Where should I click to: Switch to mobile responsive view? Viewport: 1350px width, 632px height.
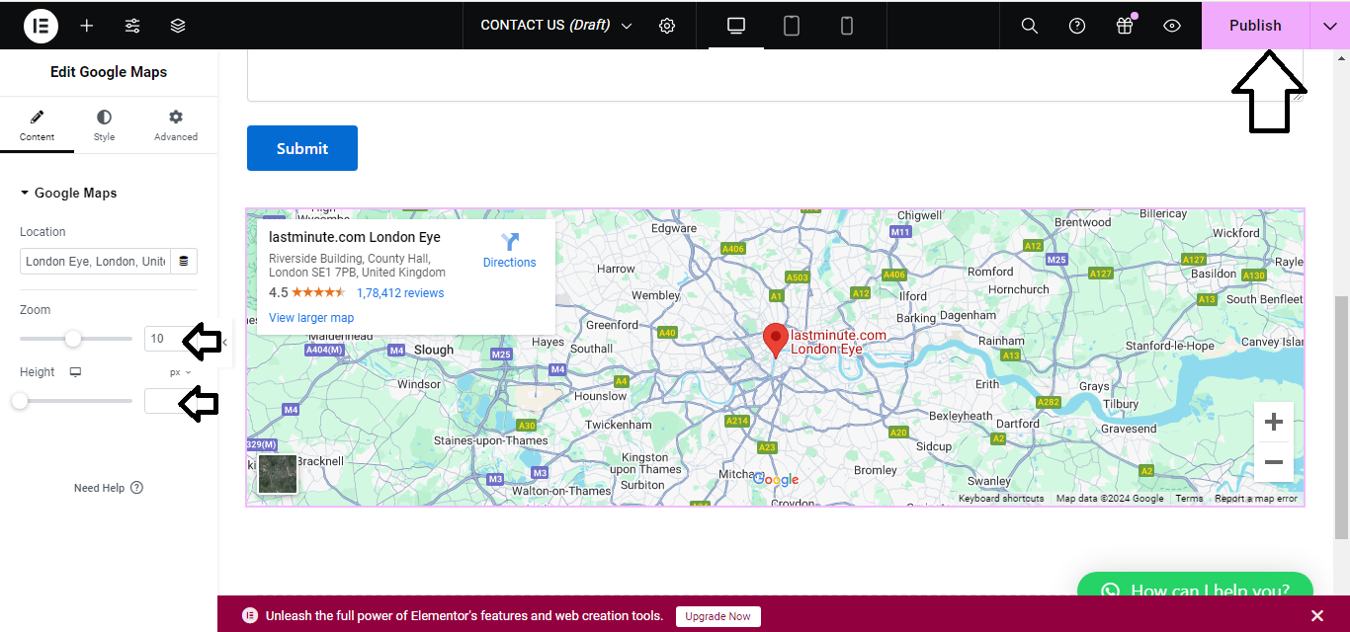pyautogui.click(x=847, y=26)
